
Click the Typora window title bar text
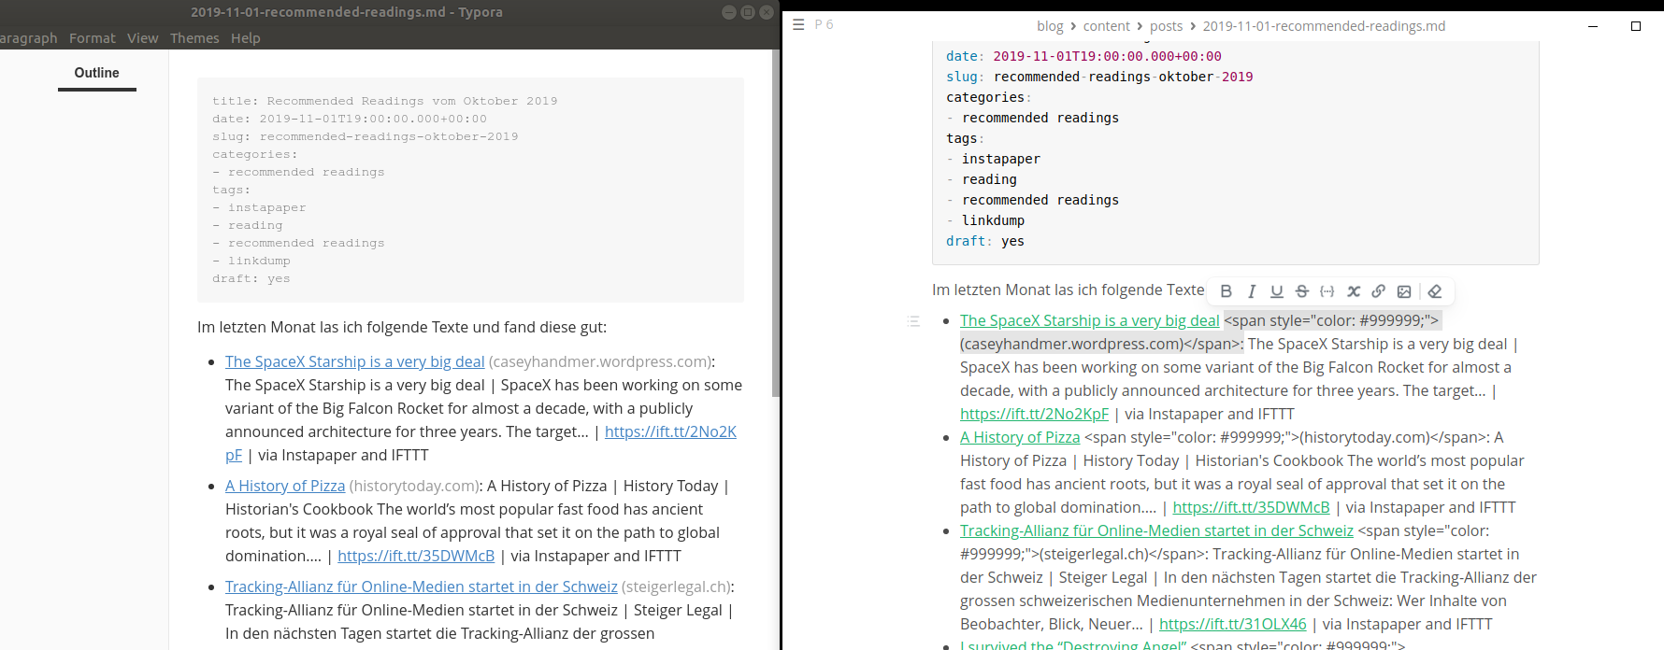(347, 12)
